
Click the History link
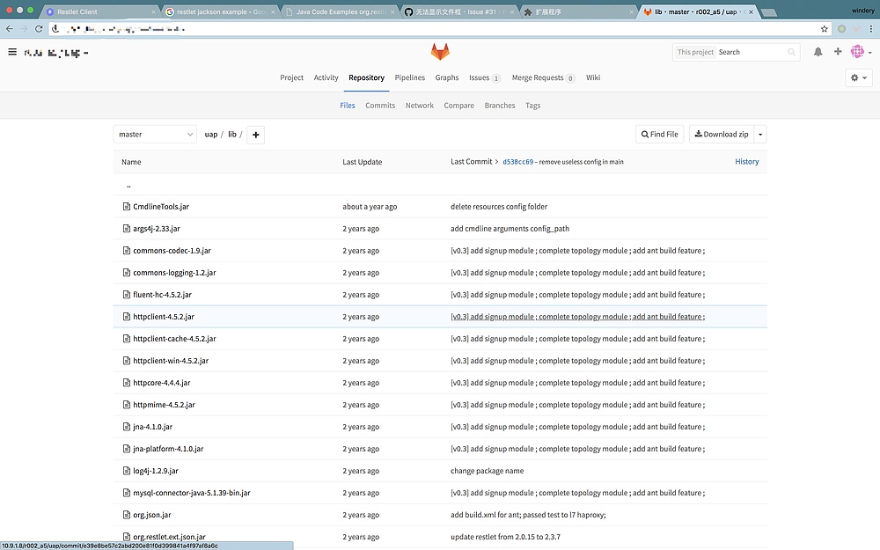(746, 161)
